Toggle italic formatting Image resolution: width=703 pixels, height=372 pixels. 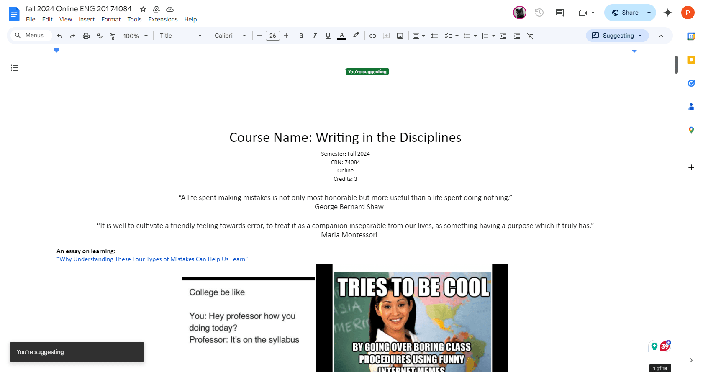tap(315, 36)
